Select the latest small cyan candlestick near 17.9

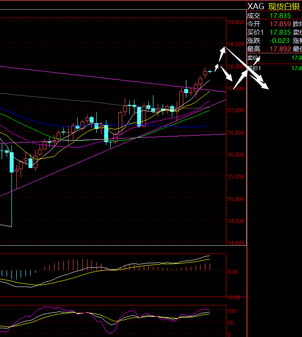coord(210,72)
